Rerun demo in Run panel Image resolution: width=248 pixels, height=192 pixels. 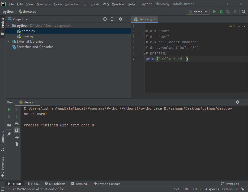[9, 109]
